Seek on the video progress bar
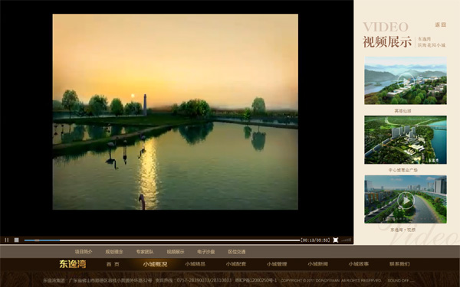Viewport: 460px width, 287px height. 162,240
